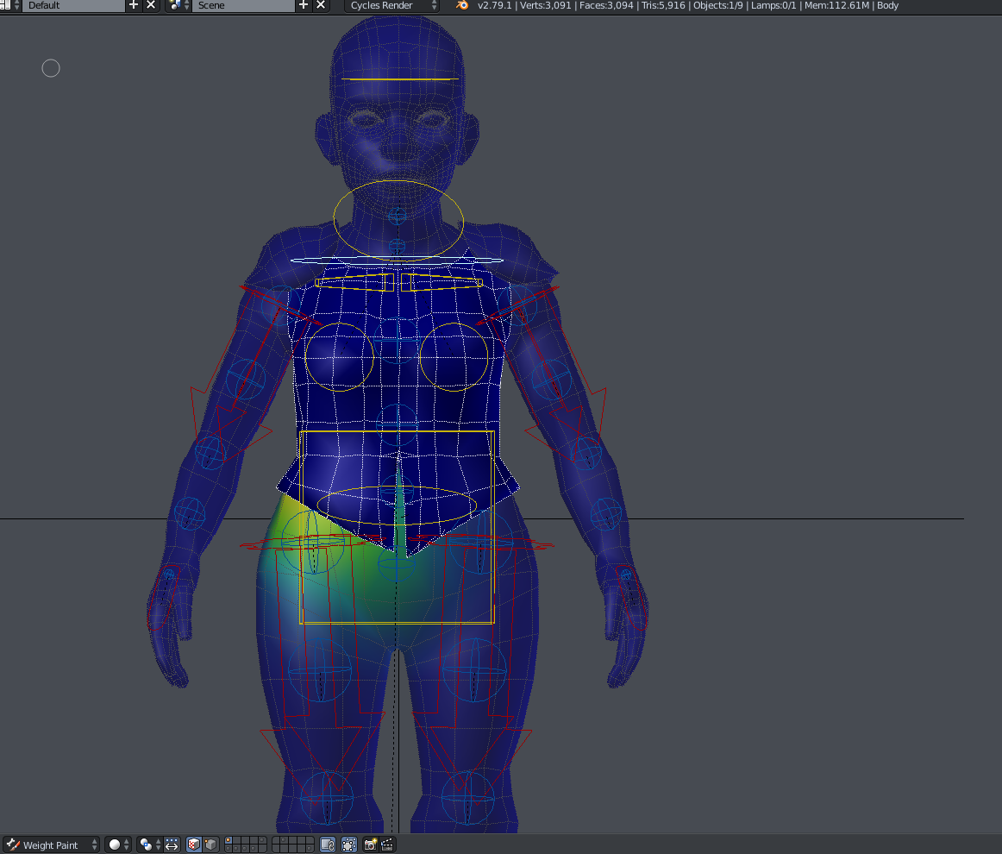Open the viewport shading sphere selector

click(x=117, y=845)
